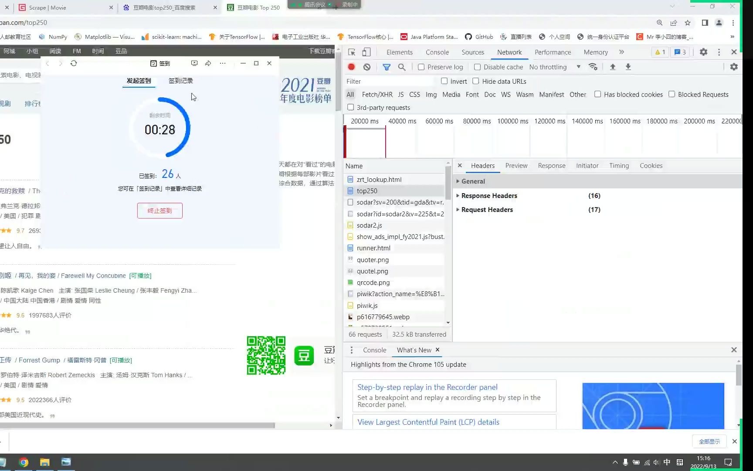The width and height of the screenshot is (753, 471).
Task: Show more DevTools panels chevron
Action: [x=621, y=52]
